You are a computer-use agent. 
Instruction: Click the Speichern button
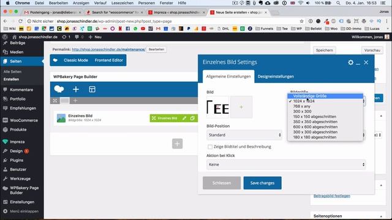click(324, 50)
